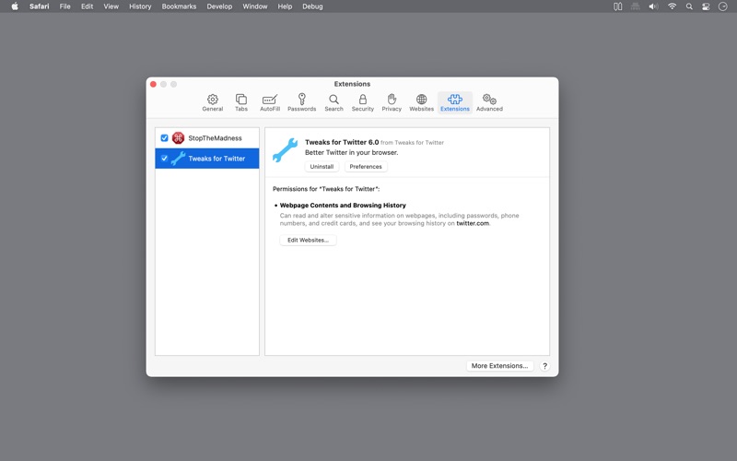
Task: Click the Uninstall button
Action: [x=322, y=167]
